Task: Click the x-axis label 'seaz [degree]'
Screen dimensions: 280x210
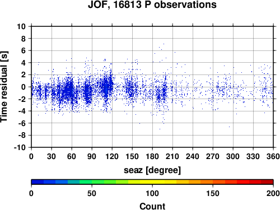Action: coord(152,170)
